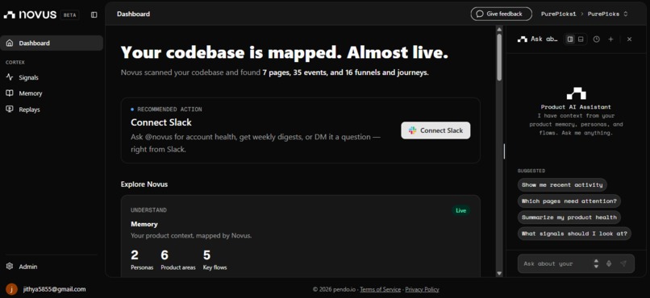Open the Privacy Policy link

click(422, 289)
